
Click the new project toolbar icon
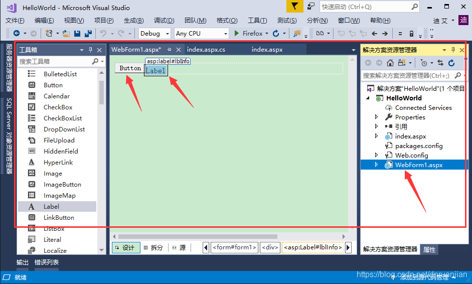tap(49, 34)
